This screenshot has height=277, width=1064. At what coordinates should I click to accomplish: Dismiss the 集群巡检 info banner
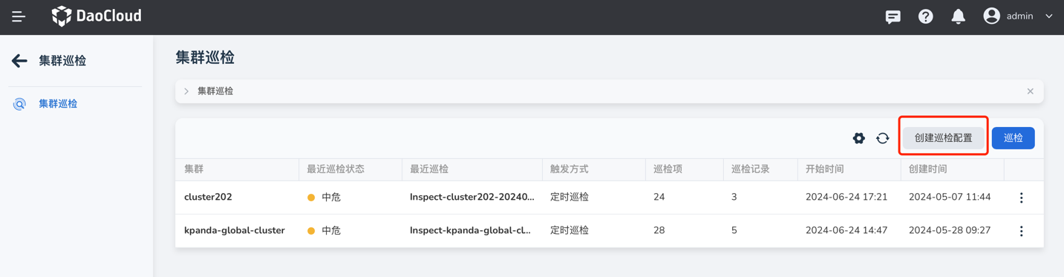pyautogui.click(x=1031, y=91)
